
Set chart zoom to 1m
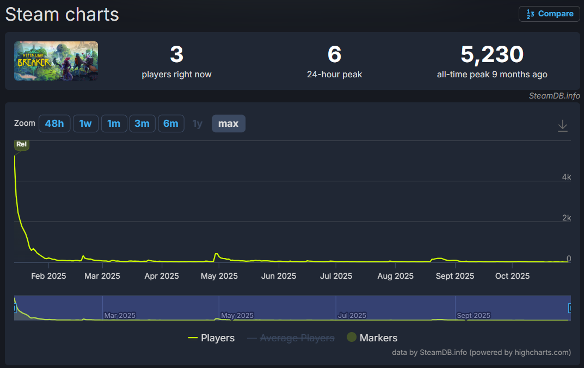[x=114, y=124]
